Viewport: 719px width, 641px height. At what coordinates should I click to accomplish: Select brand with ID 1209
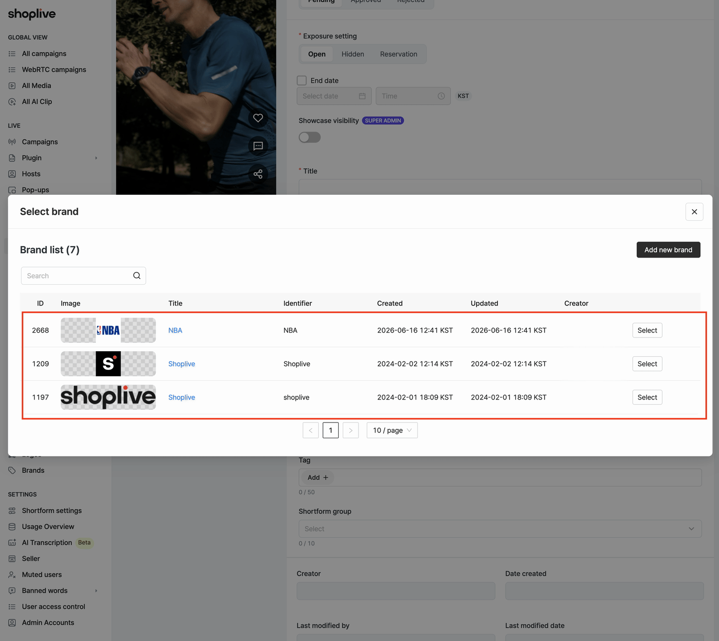[647, 364]
